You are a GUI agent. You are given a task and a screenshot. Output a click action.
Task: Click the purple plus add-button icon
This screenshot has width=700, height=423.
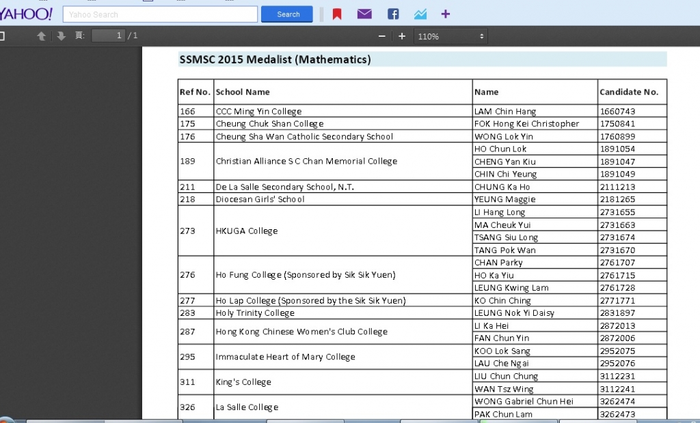pos(446,14)
